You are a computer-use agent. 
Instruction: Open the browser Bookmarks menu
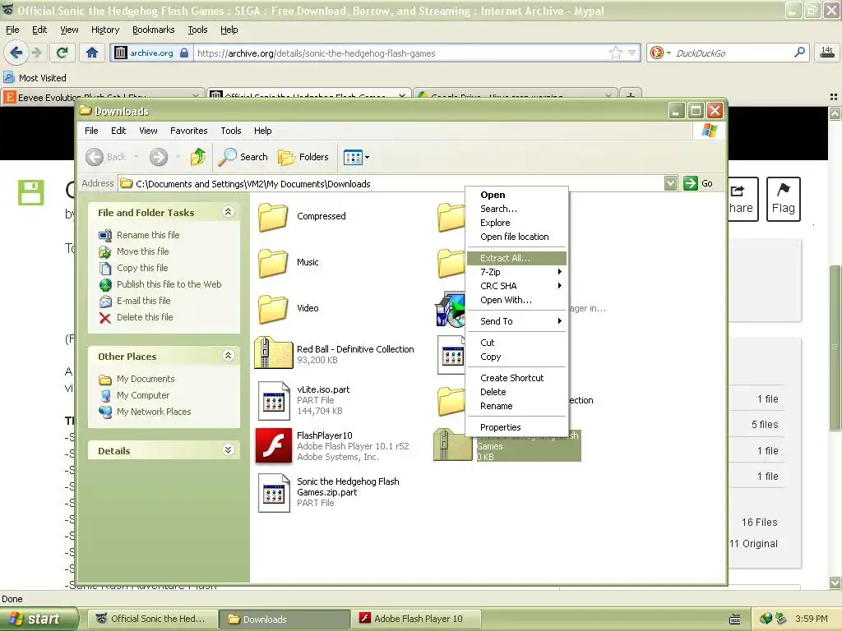[x=153, y=30]
